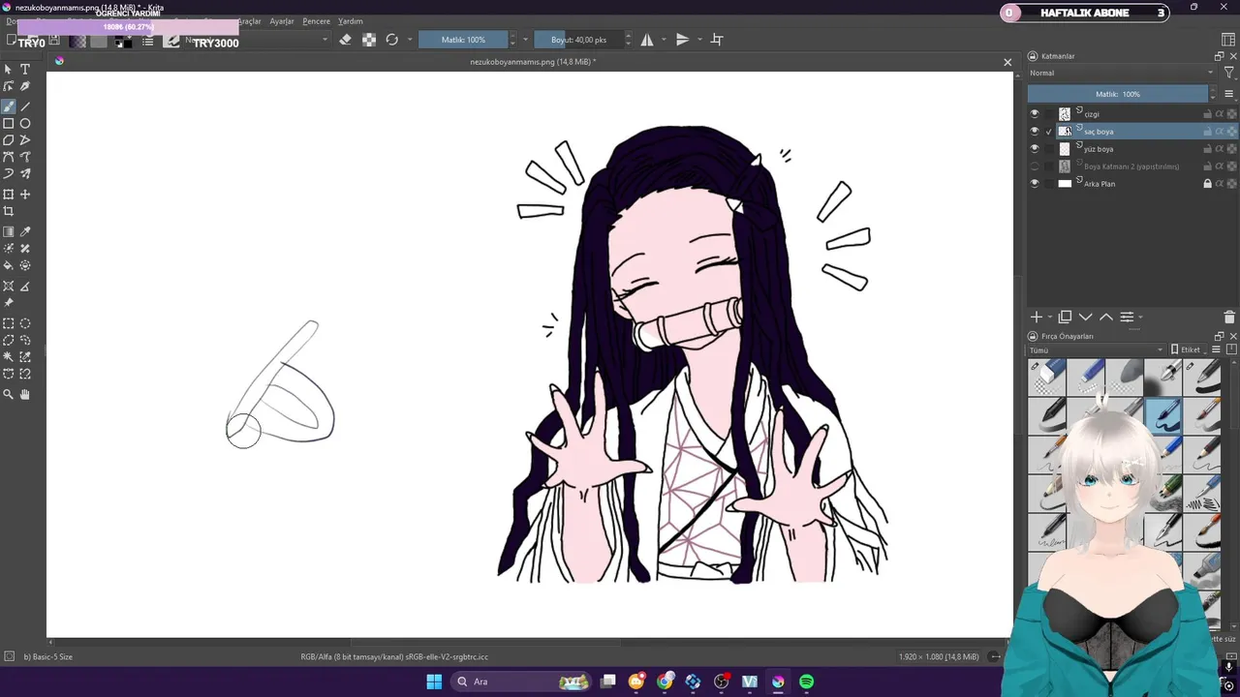Select the Rectangular Selection tool

[x=9, y=324]
